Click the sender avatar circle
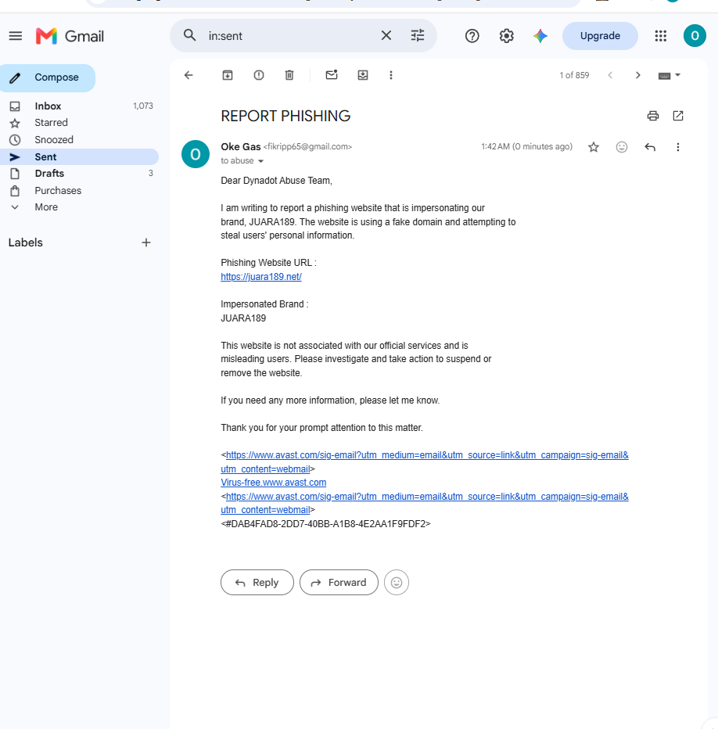Screen dimensions: 718x729 point(196,154)
